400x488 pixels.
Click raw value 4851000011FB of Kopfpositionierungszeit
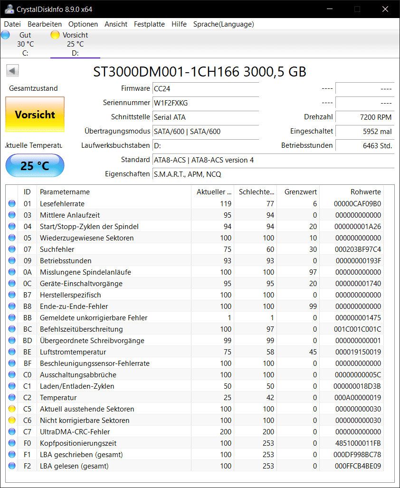358,443
